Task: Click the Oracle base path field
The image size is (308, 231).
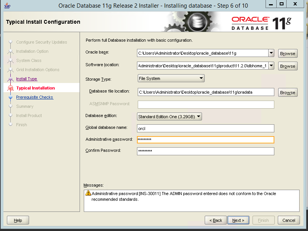Action: (x=203, y=53)
